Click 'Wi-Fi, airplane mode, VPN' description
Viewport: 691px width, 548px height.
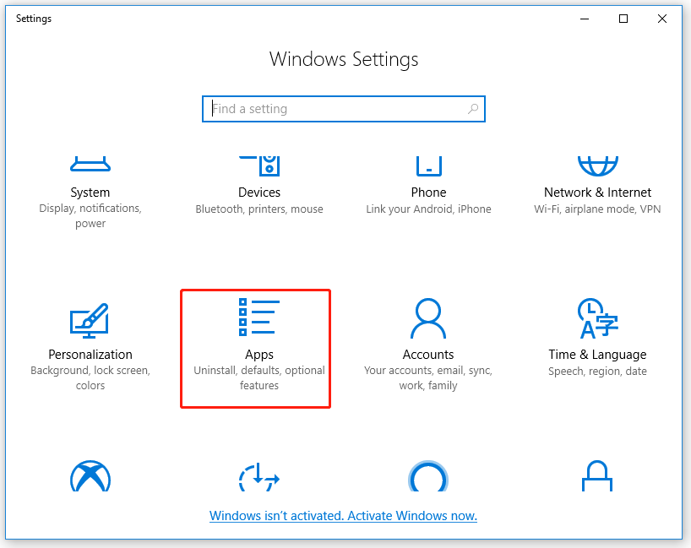pyautogui.click(x=597, y=209)
